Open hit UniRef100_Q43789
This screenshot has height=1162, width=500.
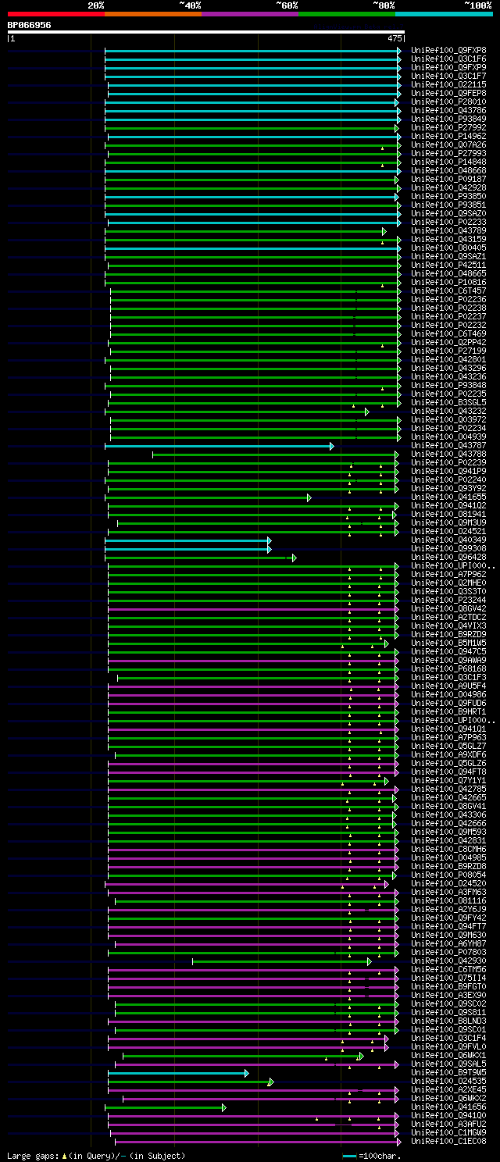click(x=448, y=231)
